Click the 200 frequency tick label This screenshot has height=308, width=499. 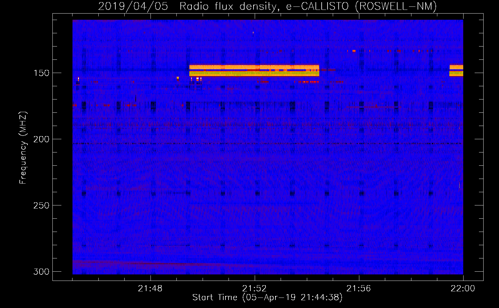point(41,139)
